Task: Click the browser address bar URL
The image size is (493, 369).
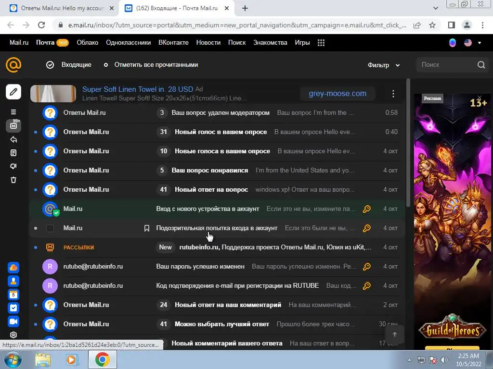Action: 237,25
